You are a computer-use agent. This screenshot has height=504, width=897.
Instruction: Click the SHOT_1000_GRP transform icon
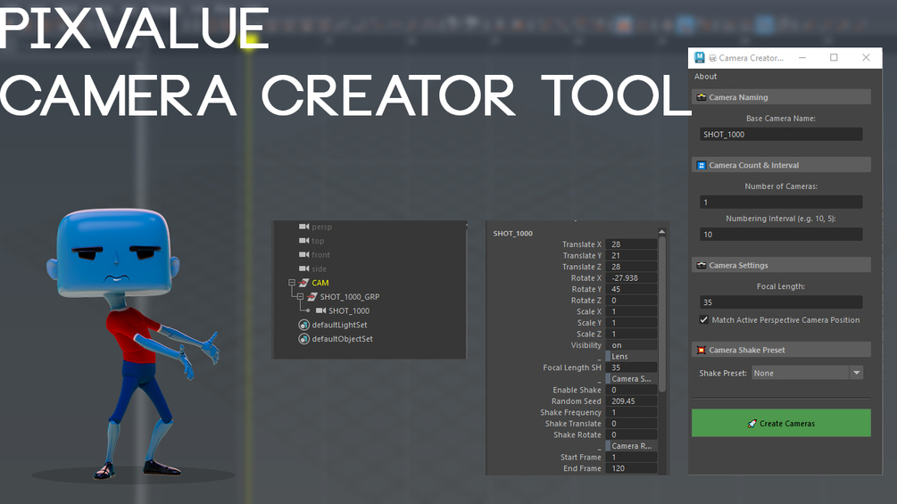tap(311, 296)
